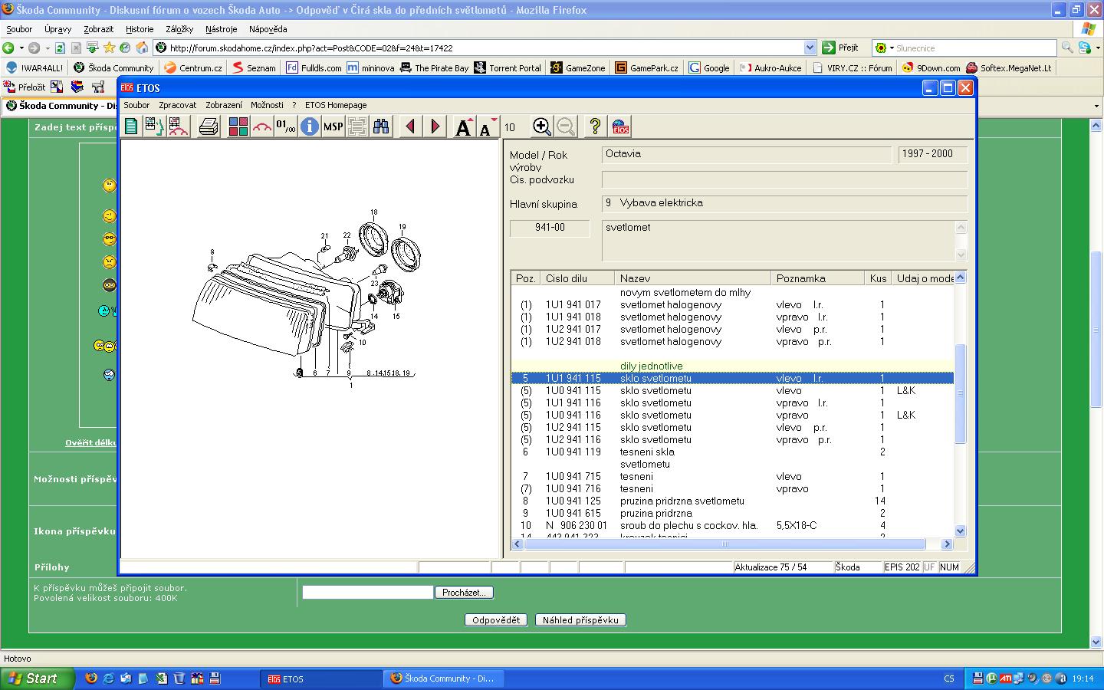Go to next page with red right arrow
The height and width of the screenshot is (690, 1104).
coord(435,127)
